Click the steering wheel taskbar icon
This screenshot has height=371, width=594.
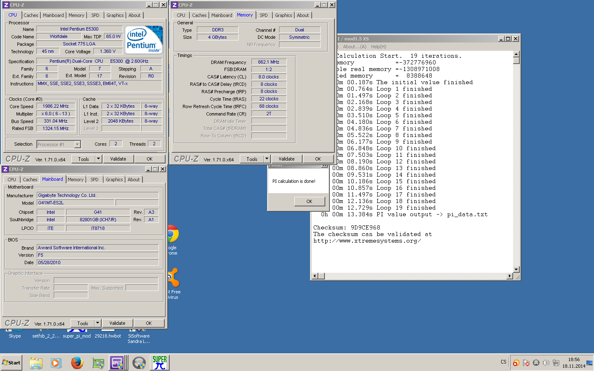[x=139, y=363]
